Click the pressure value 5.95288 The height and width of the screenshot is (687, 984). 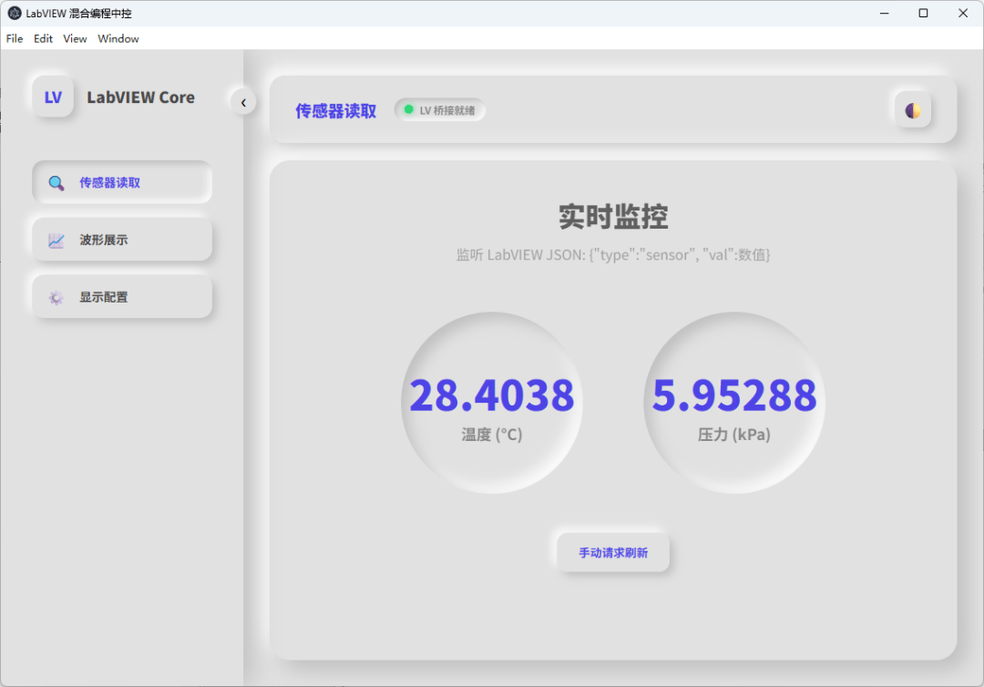click(x=734, y=395)
